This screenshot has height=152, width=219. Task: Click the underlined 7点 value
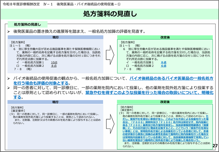tap(54, 66)
